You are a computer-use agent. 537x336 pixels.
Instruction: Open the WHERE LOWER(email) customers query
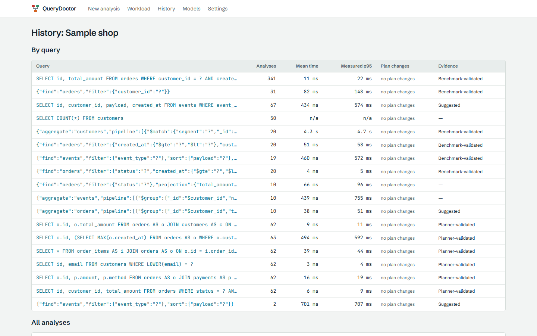(115, 264)
